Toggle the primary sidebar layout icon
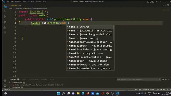 tap(148, 2)
